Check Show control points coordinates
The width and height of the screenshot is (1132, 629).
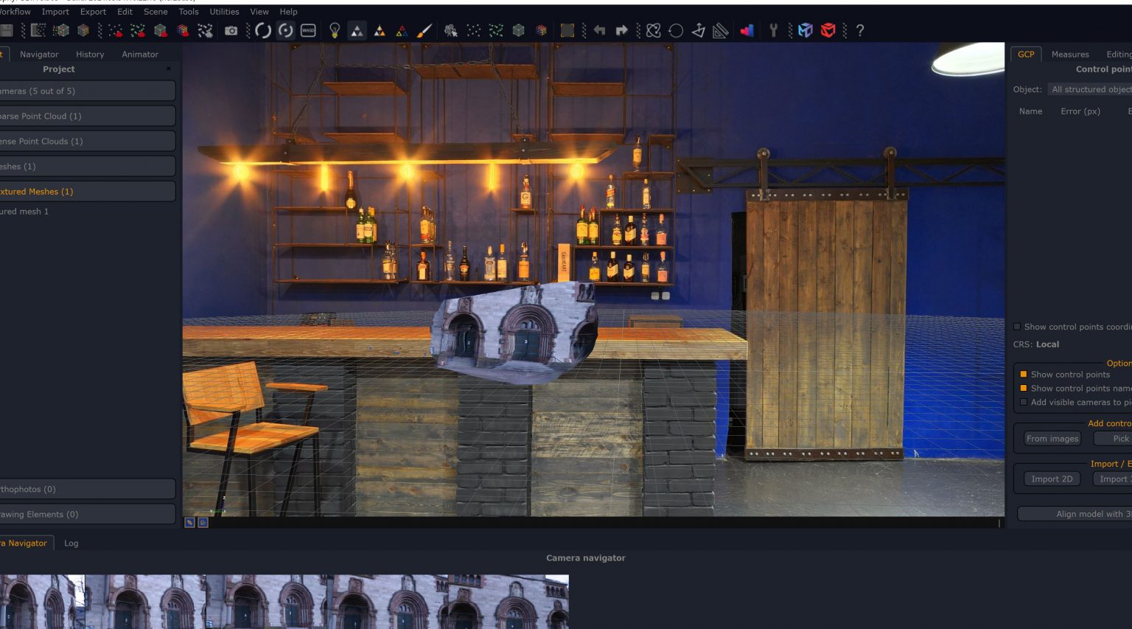click(1017, 327)
